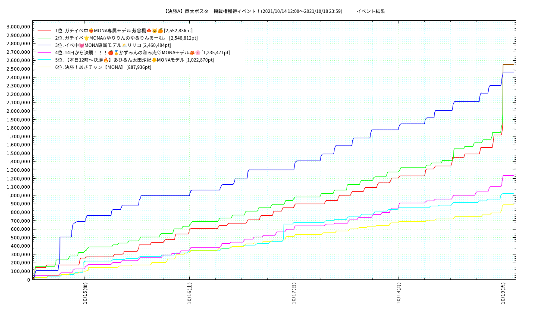The height and width of the screenshot is (310, 552).
Task: Click the 2,800,000 y-axis label
Action: [19, 43]
